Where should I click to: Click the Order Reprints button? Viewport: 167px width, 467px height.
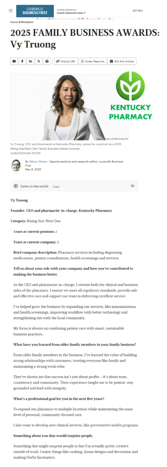[x=93, y=61]
